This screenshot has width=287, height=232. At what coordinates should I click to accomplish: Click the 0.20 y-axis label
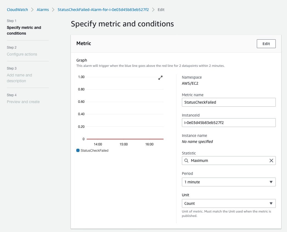81,126
